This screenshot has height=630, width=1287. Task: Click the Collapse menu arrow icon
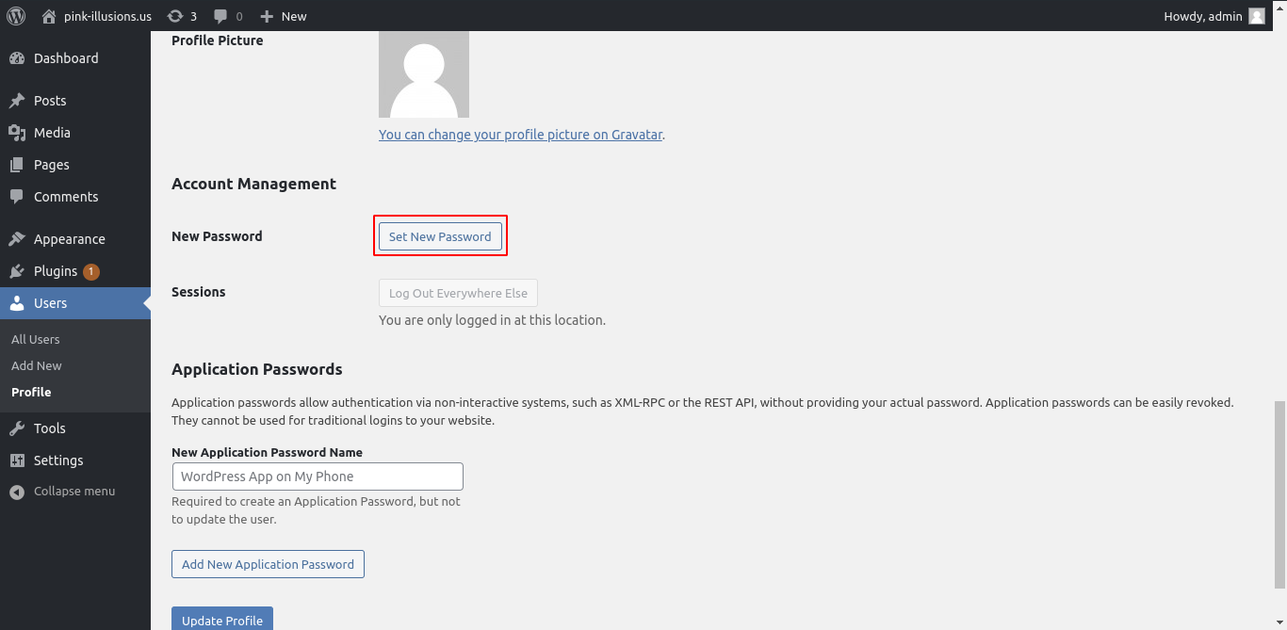click(17, 492)
